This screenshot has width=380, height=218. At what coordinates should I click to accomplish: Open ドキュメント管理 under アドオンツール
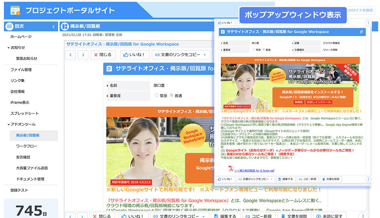tap(30, 179)
